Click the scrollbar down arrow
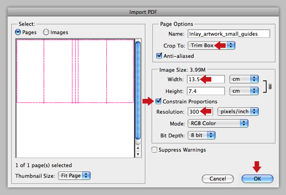 138,154
